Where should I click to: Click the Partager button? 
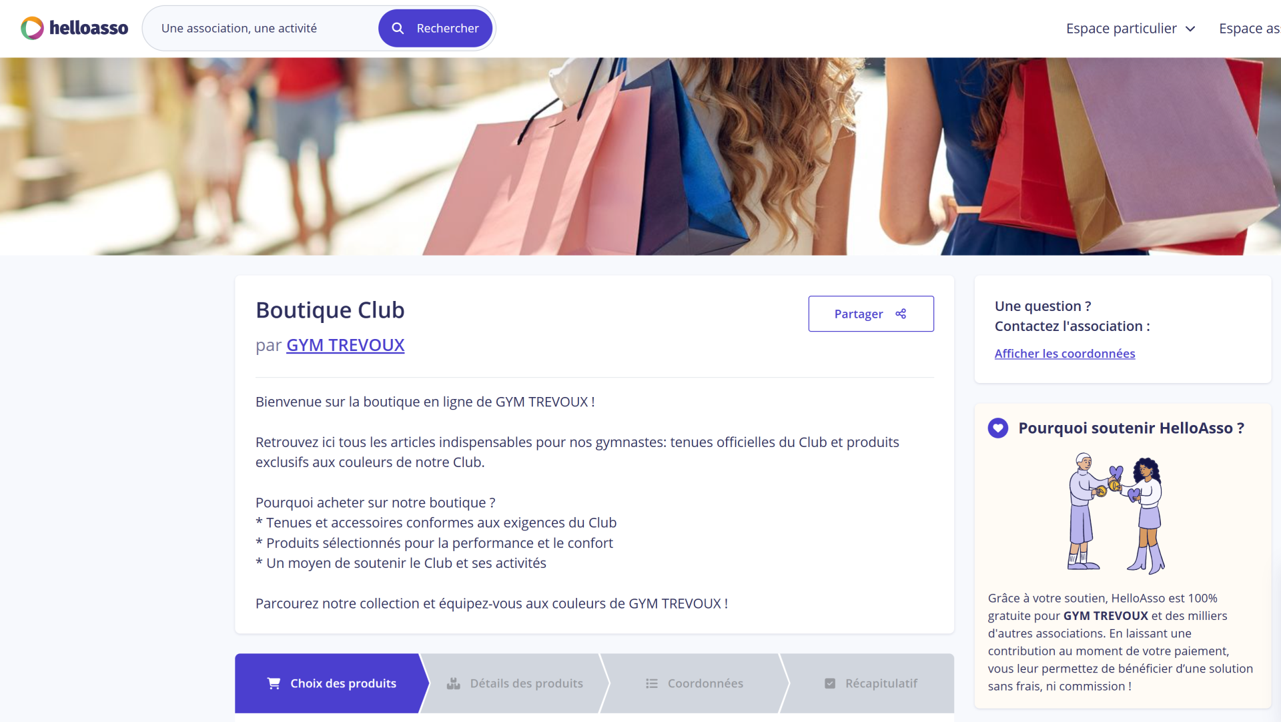(x=871, y=314)
